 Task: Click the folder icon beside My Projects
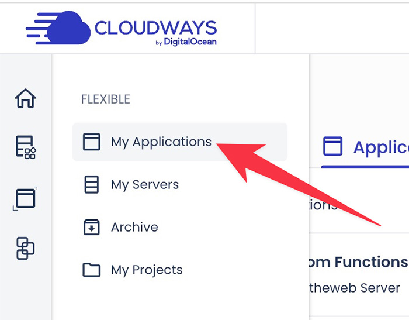point(92,270)
